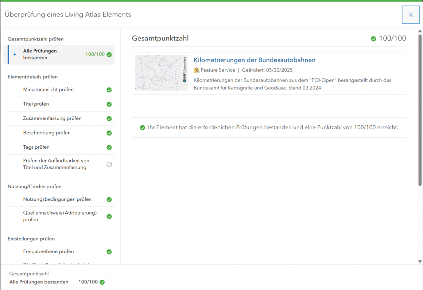Click the item description mentioning 'POI-Open'
The width and height of the screenshot is (423, 290).
(292, 84)
